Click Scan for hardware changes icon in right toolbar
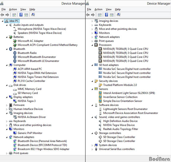 (118, 15)
